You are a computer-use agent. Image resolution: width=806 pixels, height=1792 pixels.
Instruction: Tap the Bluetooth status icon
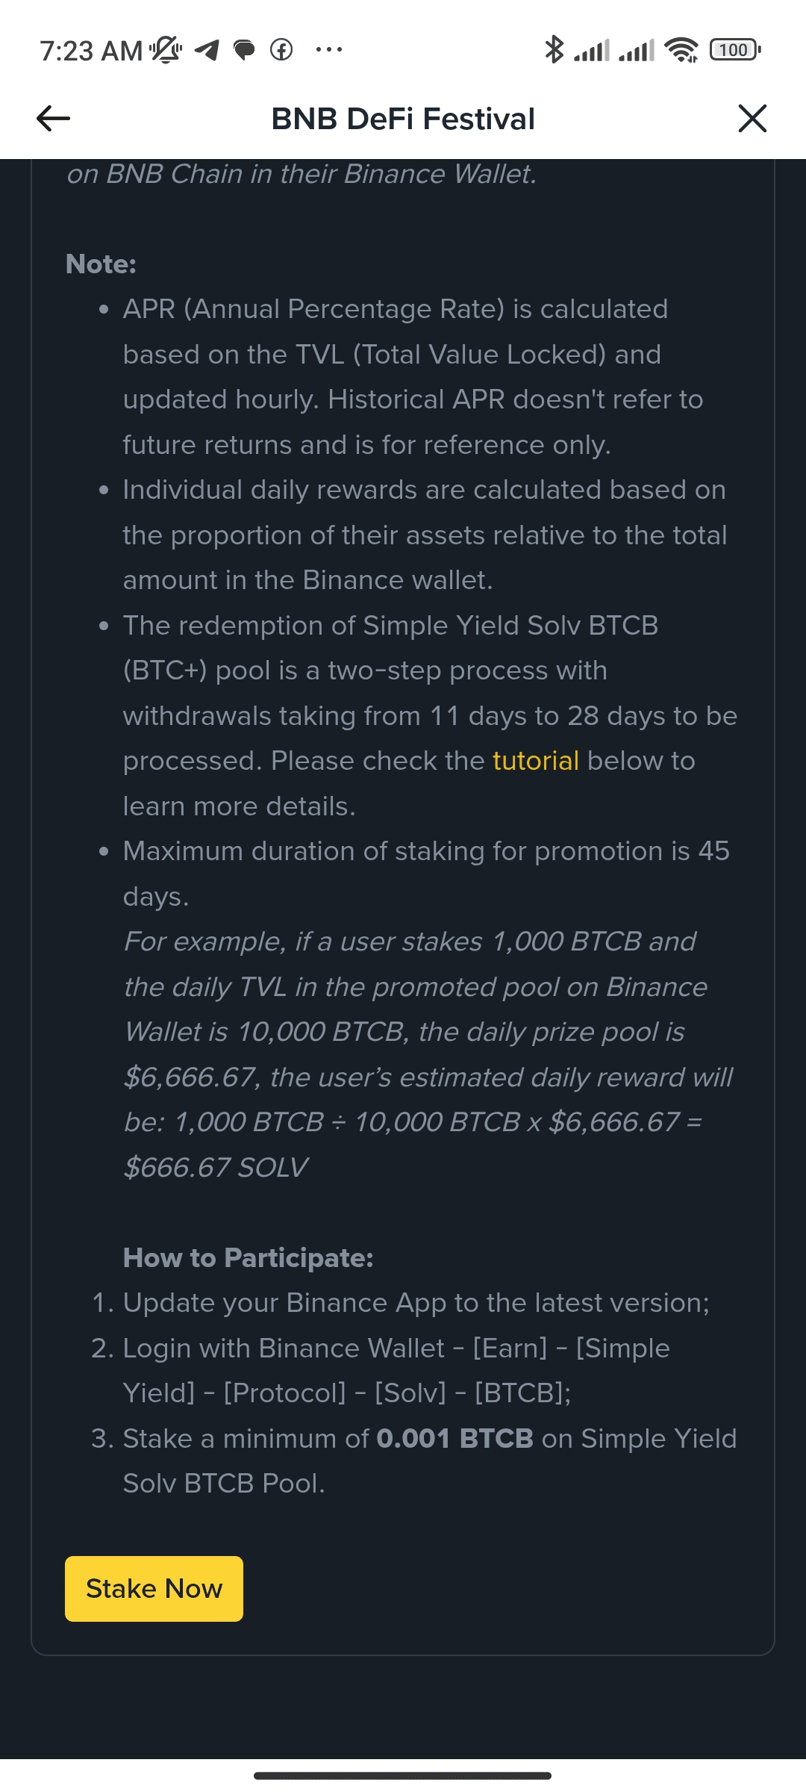coord(554,50)
